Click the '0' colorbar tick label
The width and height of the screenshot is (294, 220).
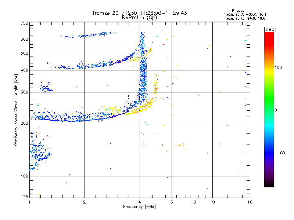click(276, 110)
